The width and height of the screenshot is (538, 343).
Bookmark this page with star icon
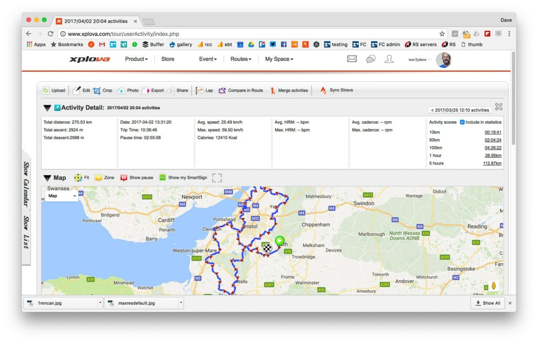[x=442, y=34]
